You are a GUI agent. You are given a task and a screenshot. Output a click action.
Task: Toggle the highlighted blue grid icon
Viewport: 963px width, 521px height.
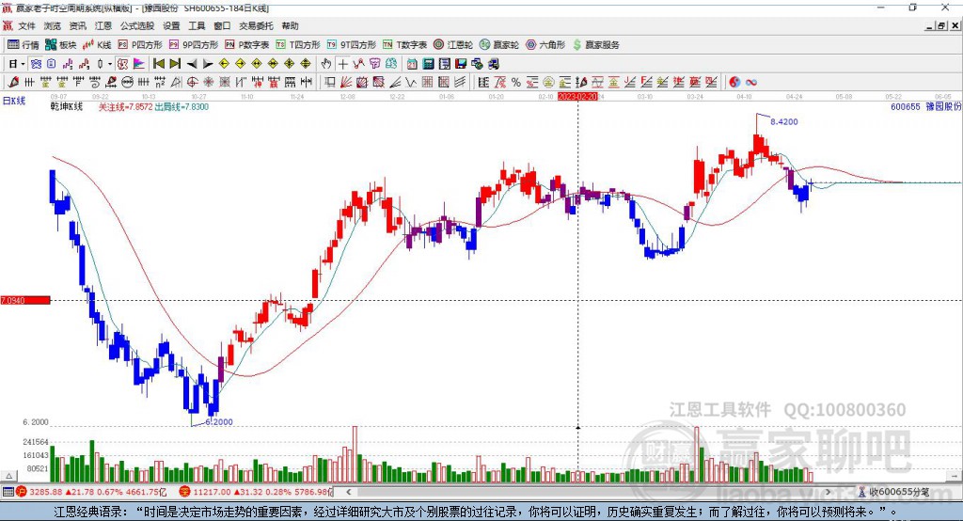(x=37, y=64)
